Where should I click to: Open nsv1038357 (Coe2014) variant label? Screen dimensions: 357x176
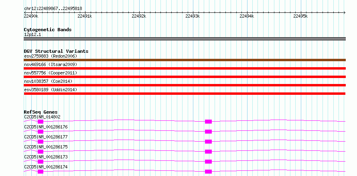[x=48, y=81]
